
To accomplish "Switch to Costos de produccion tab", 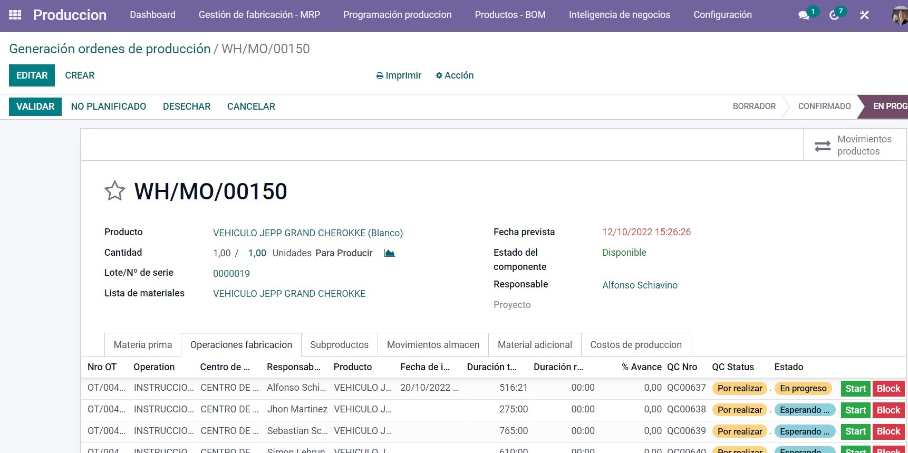I will click(635, 345).
